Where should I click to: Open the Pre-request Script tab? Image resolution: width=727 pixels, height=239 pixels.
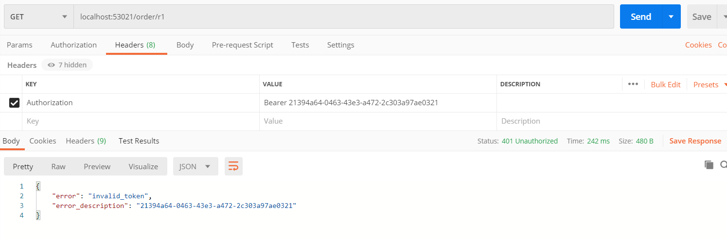[242, 45]
